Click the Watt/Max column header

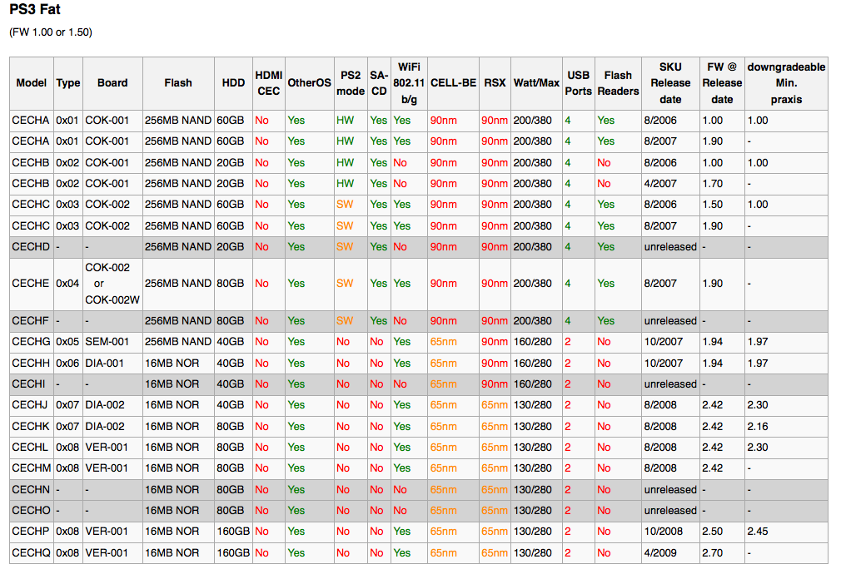tap(536, 83)
